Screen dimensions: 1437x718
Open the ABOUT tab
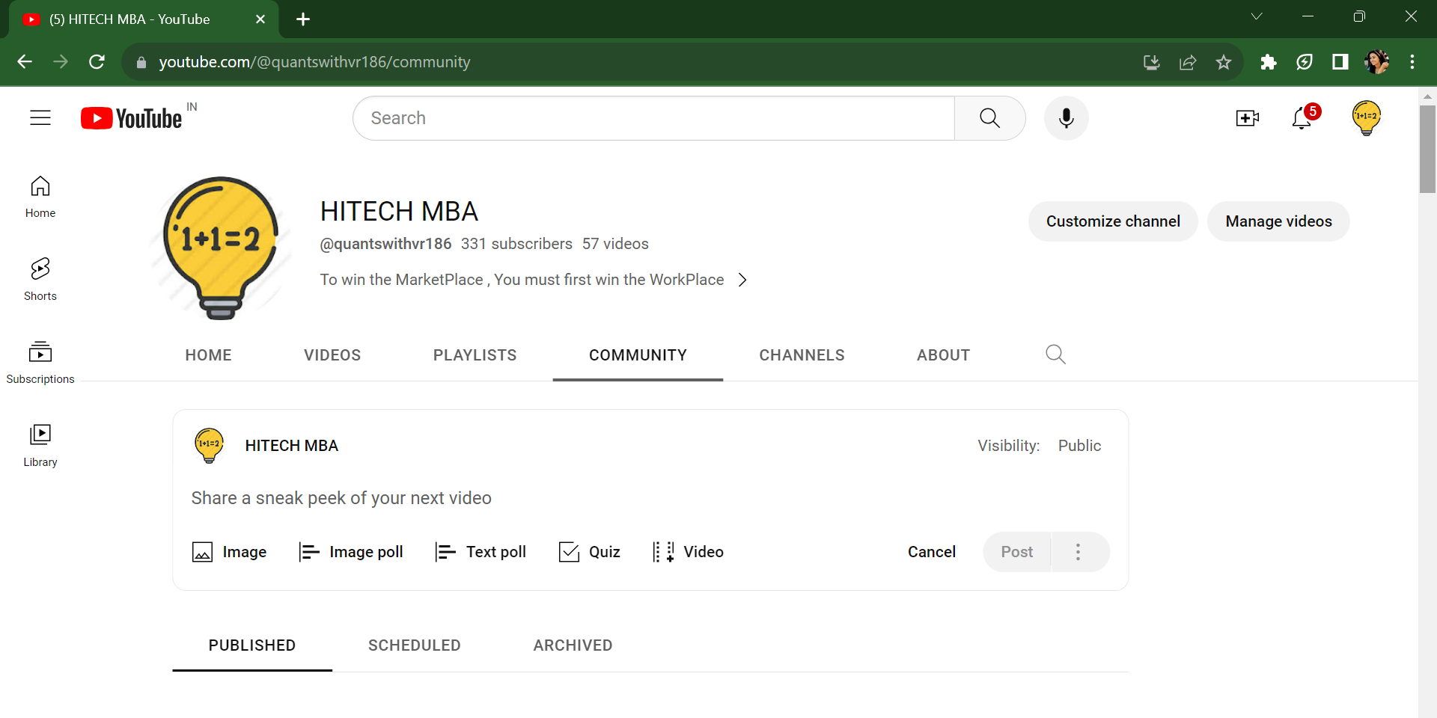pyautogui.click(x=943, y=355)
